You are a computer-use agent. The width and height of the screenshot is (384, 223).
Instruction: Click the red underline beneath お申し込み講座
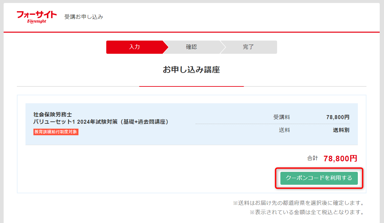tap(191, 86)
